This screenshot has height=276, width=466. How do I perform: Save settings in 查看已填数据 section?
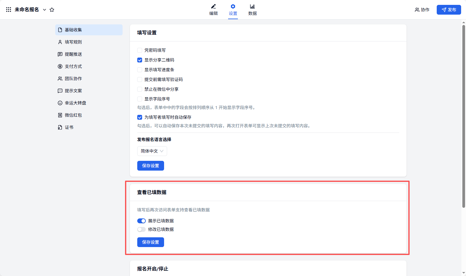[150, 242]
